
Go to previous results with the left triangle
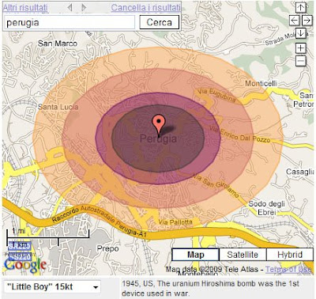click(x=70, y=7)
